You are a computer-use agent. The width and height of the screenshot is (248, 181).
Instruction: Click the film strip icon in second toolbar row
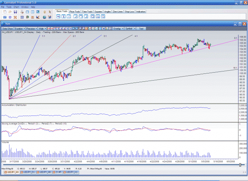(22, 17)
